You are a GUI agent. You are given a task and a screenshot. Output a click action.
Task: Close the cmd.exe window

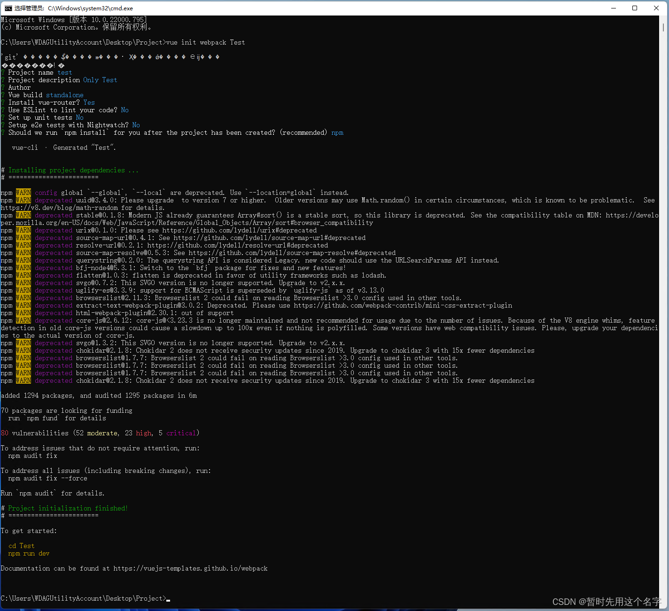tap(656, 8)
